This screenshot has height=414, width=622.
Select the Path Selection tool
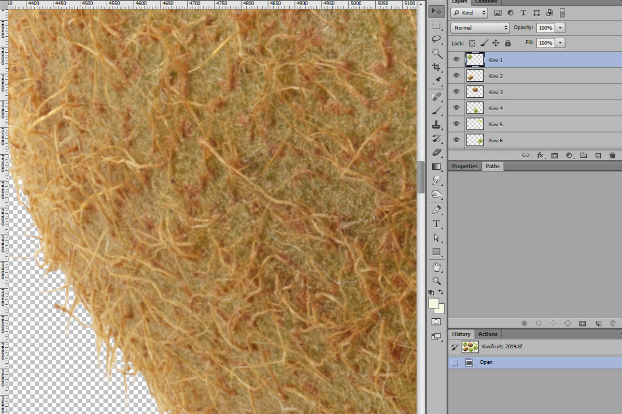click(x=437, y=238)
